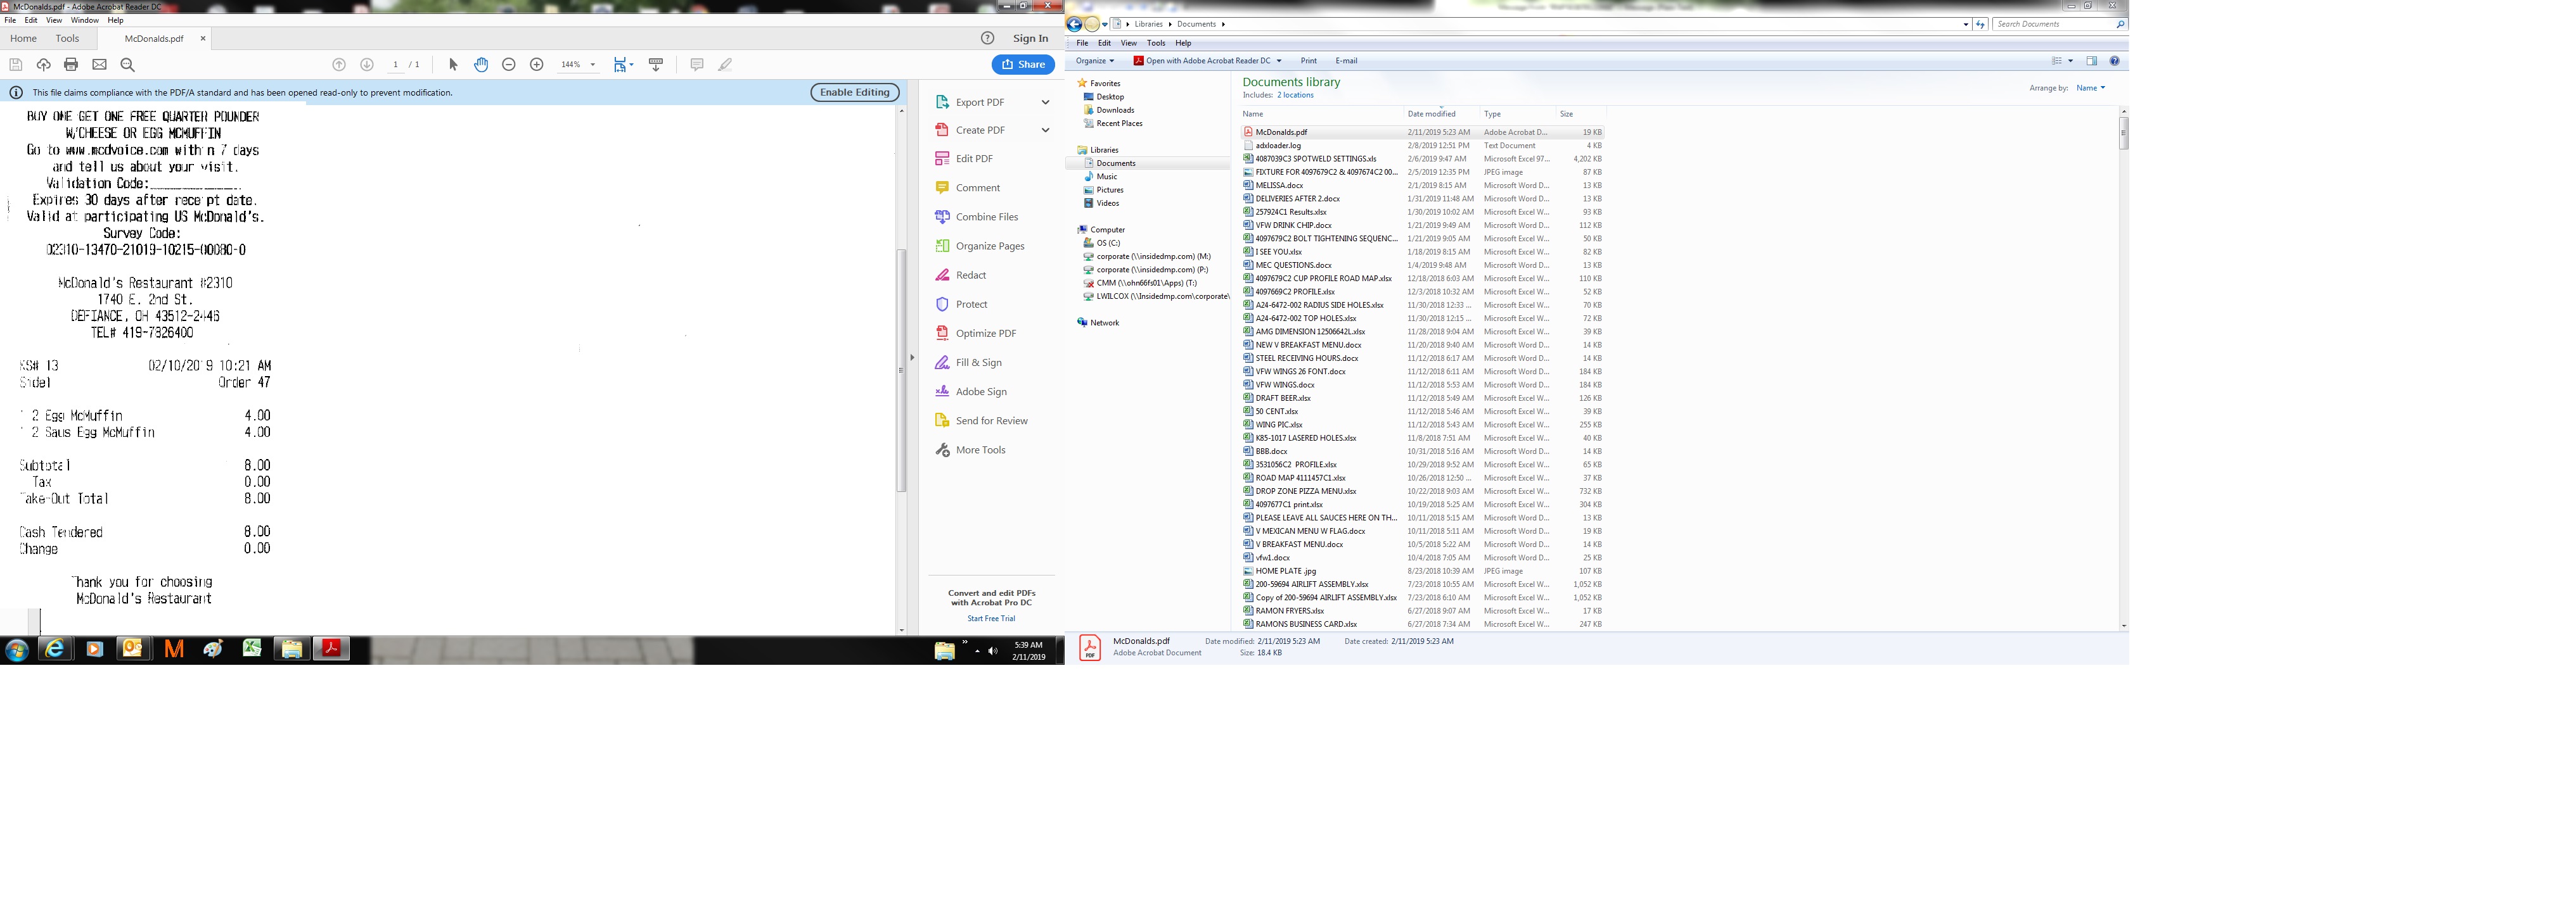The width and height of the screenshot is (2576, 913).
Task: Switch to the Acrobat Tools tab
Action: [x=67, y=38]
